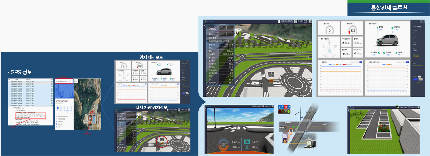The width and height of the screenshot is (430, 156).
Task: Open the GbsID value field in the 3D view
Action: (225, 28)
